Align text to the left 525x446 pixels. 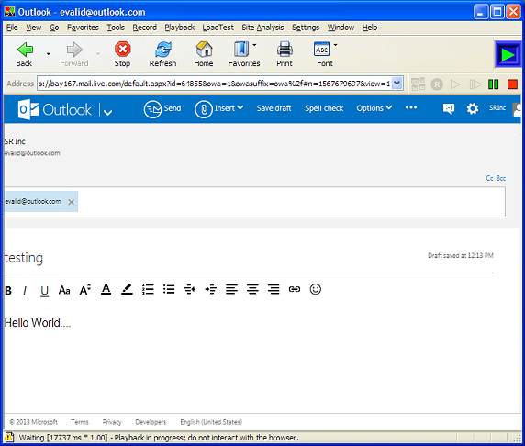(x=231, y=289)
